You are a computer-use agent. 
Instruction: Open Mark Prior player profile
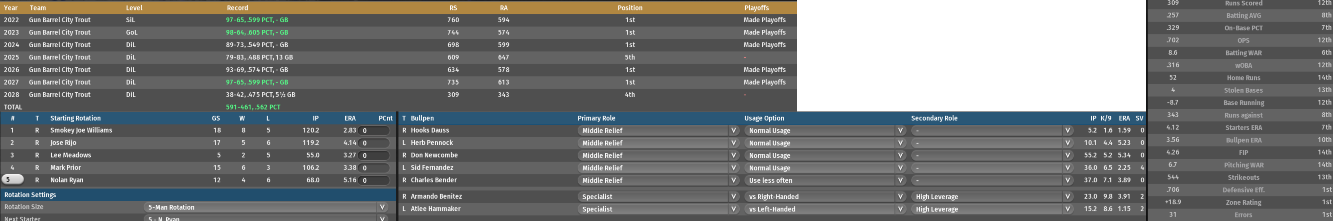(65, 167)
